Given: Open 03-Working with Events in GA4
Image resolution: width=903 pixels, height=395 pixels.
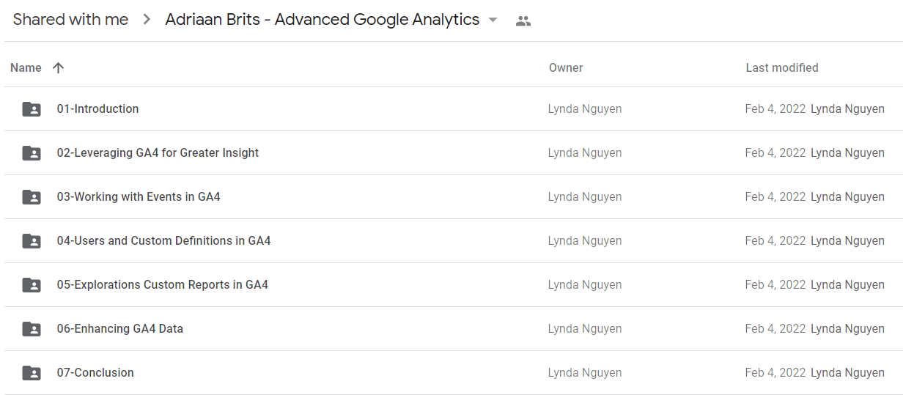Looking at the screenshot, I should pos(139,196).
